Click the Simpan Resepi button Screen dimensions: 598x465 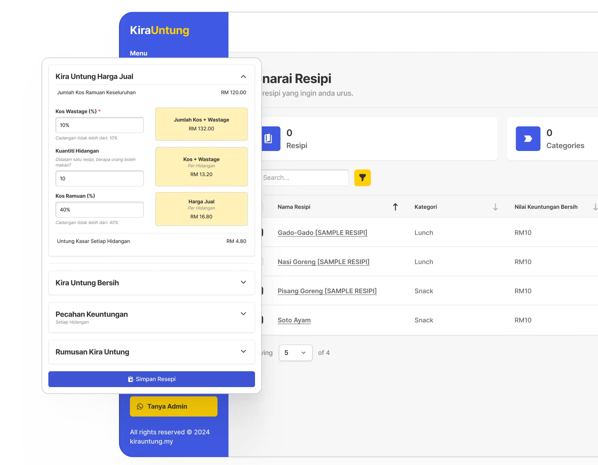(152, 379)
